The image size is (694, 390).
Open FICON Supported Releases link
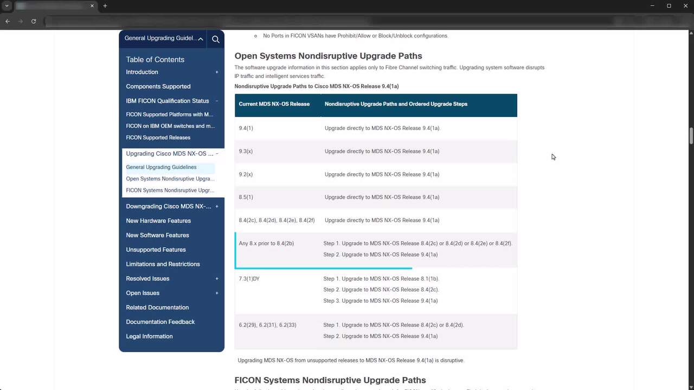pos(158,138)
